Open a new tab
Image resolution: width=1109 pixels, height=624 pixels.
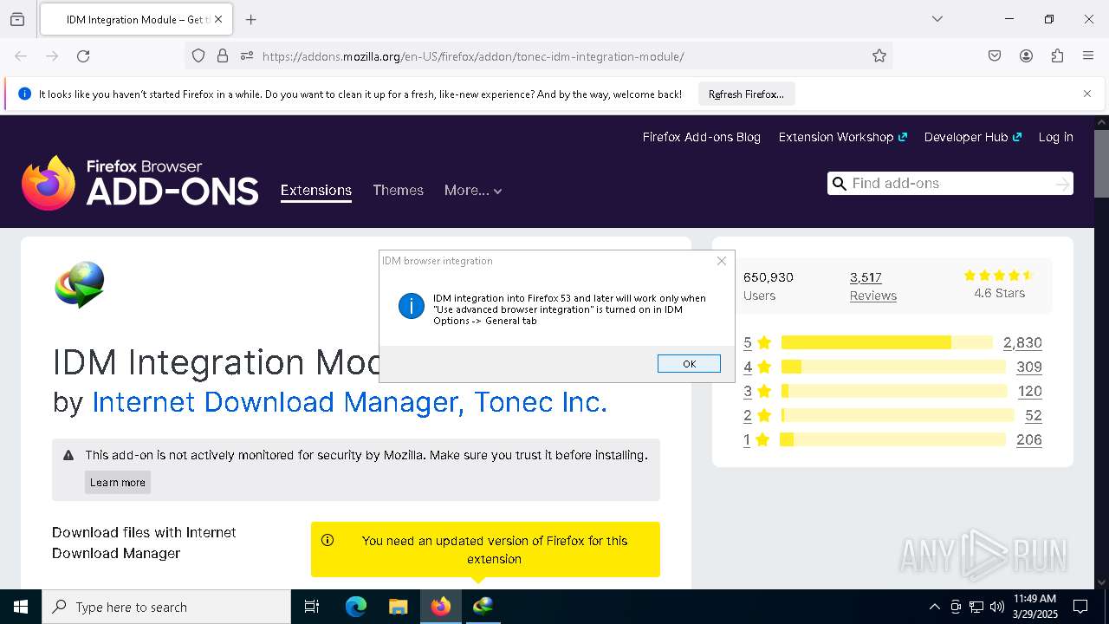click(251, 19)
